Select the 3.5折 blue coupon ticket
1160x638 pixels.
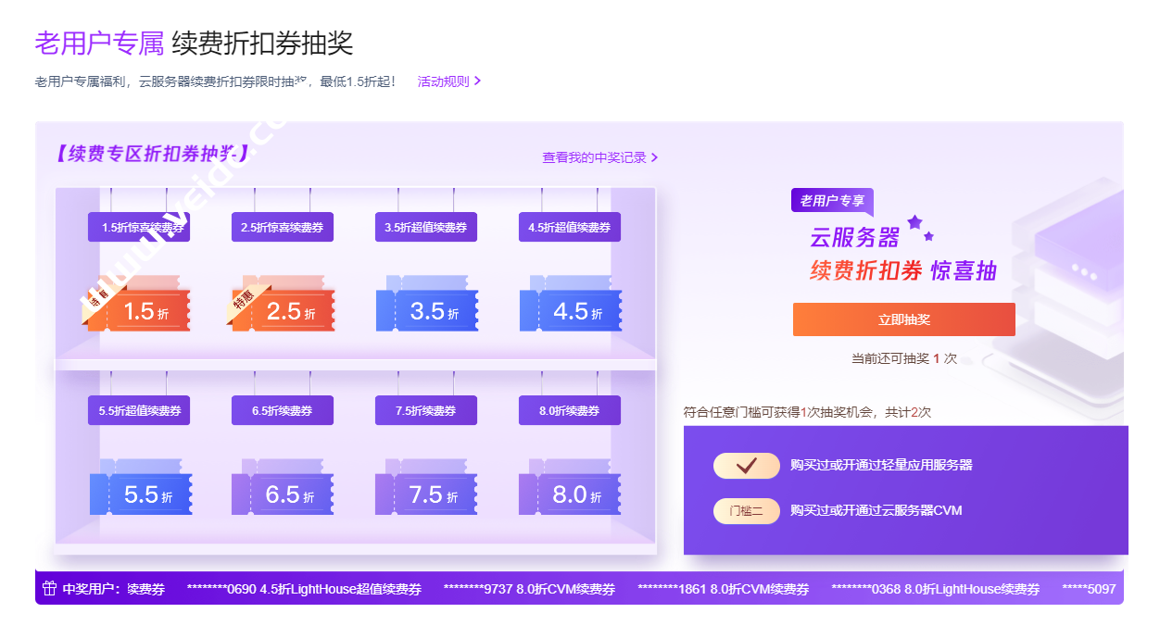[x=427, y=311]
